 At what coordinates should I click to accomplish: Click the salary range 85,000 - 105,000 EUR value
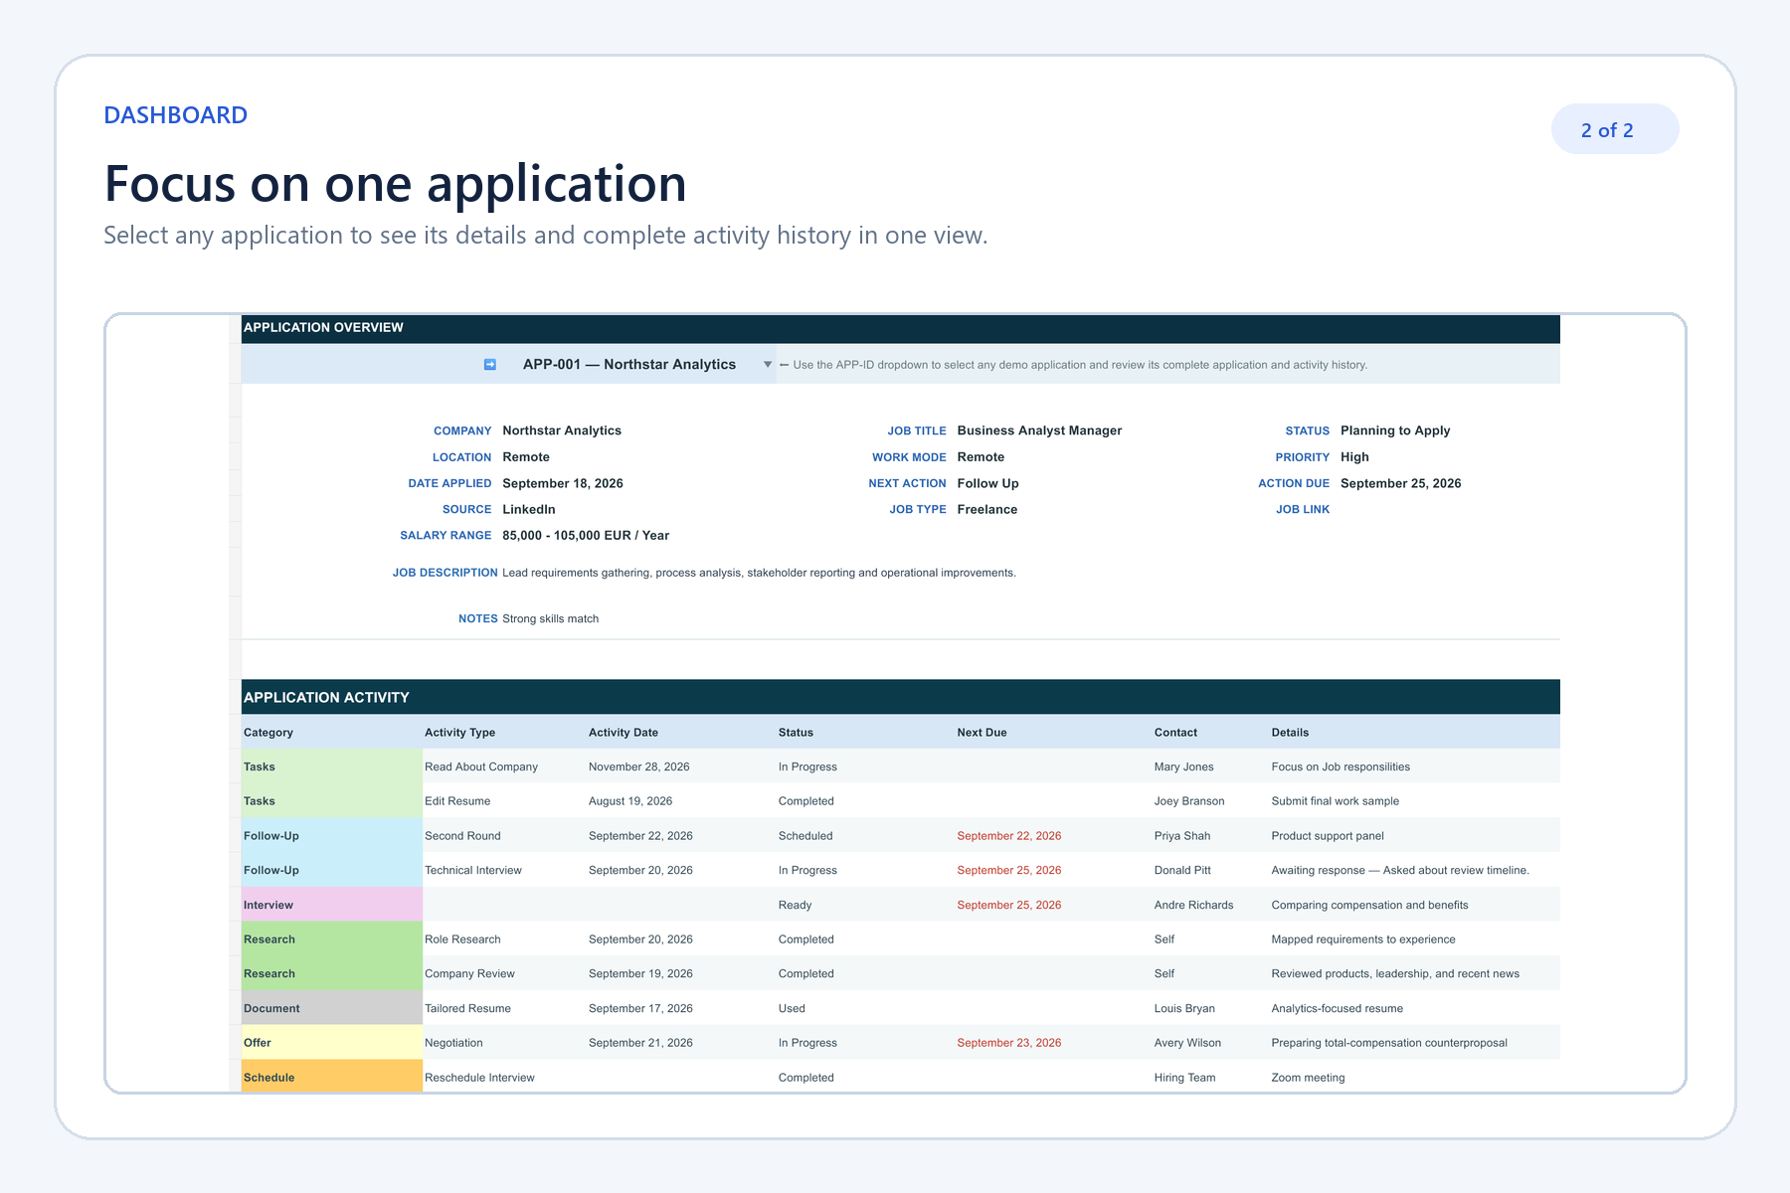pyautogui.click(x=586, y=535)
